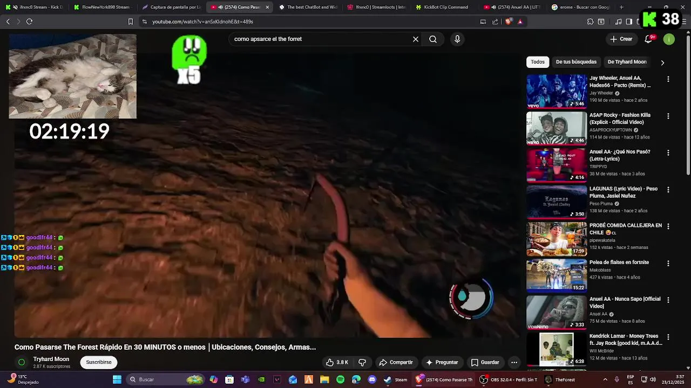Click the YouTube search magnifier button
The width and height of the screenshot is (691, 388).
pyautogui.click(x=433, y=39)
